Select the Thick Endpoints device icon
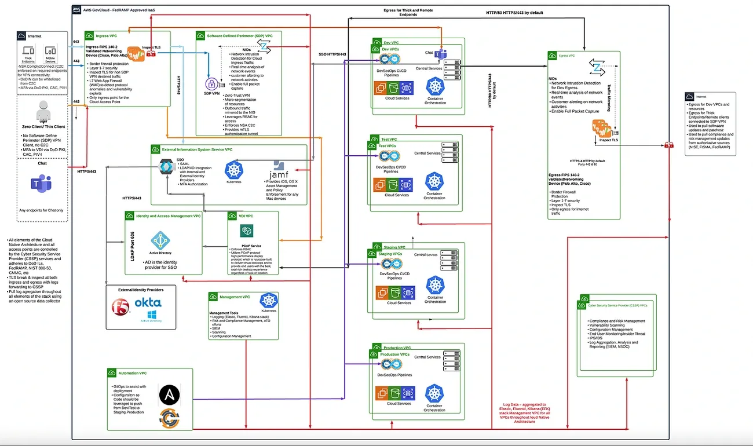The width and height of the screenshot is (753, 446). tap(28, 52)
